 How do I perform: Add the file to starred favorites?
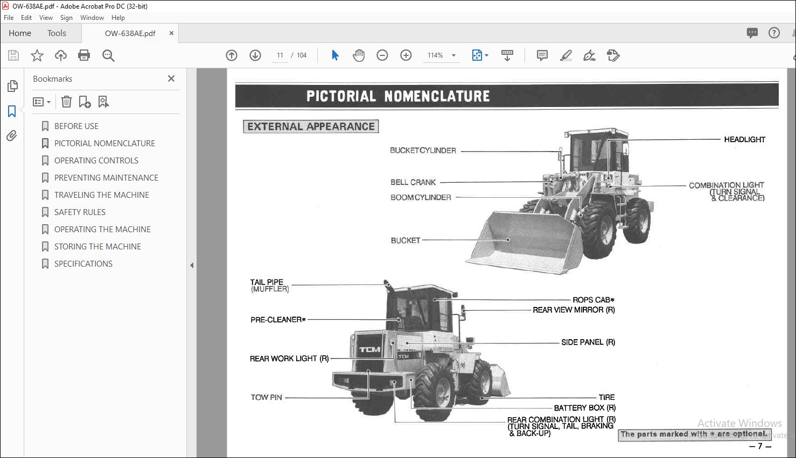point(37,55)
